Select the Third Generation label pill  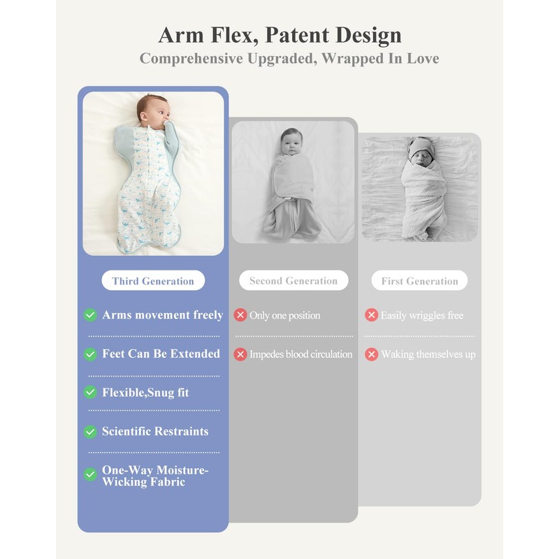pyautogui.click(x=153, y=281)
